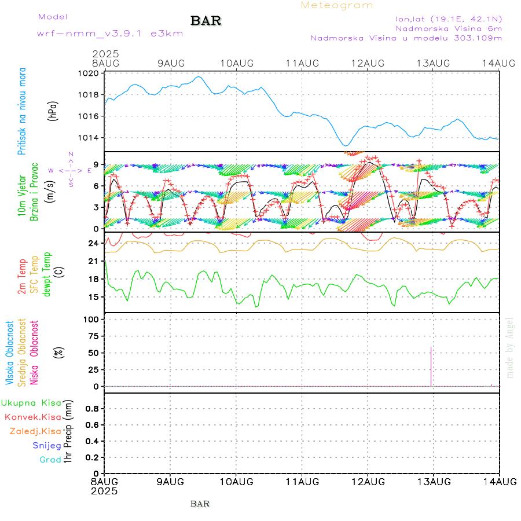The width and height of the screenshot is (521, 521).
Task: Click the 'made by Angel' watermark
Action: point(509,347)
